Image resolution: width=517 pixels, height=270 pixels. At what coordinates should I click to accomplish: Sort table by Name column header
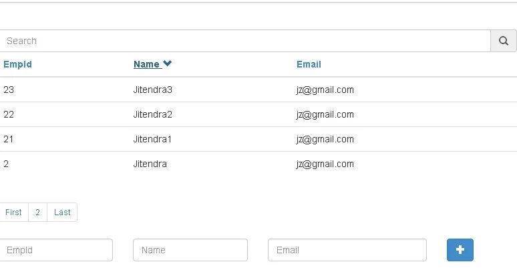pyautogui.click(x=146, y=65)
